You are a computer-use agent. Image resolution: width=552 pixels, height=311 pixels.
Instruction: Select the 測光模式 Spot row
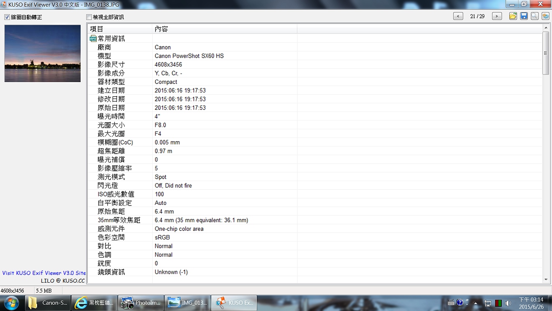pyautogui.click(x=315, y=177)
